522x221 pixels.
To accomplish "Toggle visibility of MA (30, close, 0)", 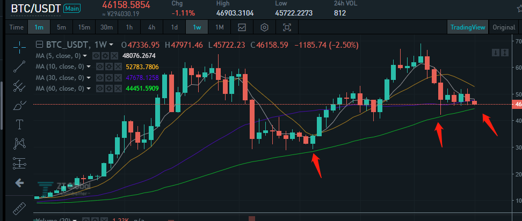I will click(99, 78).
